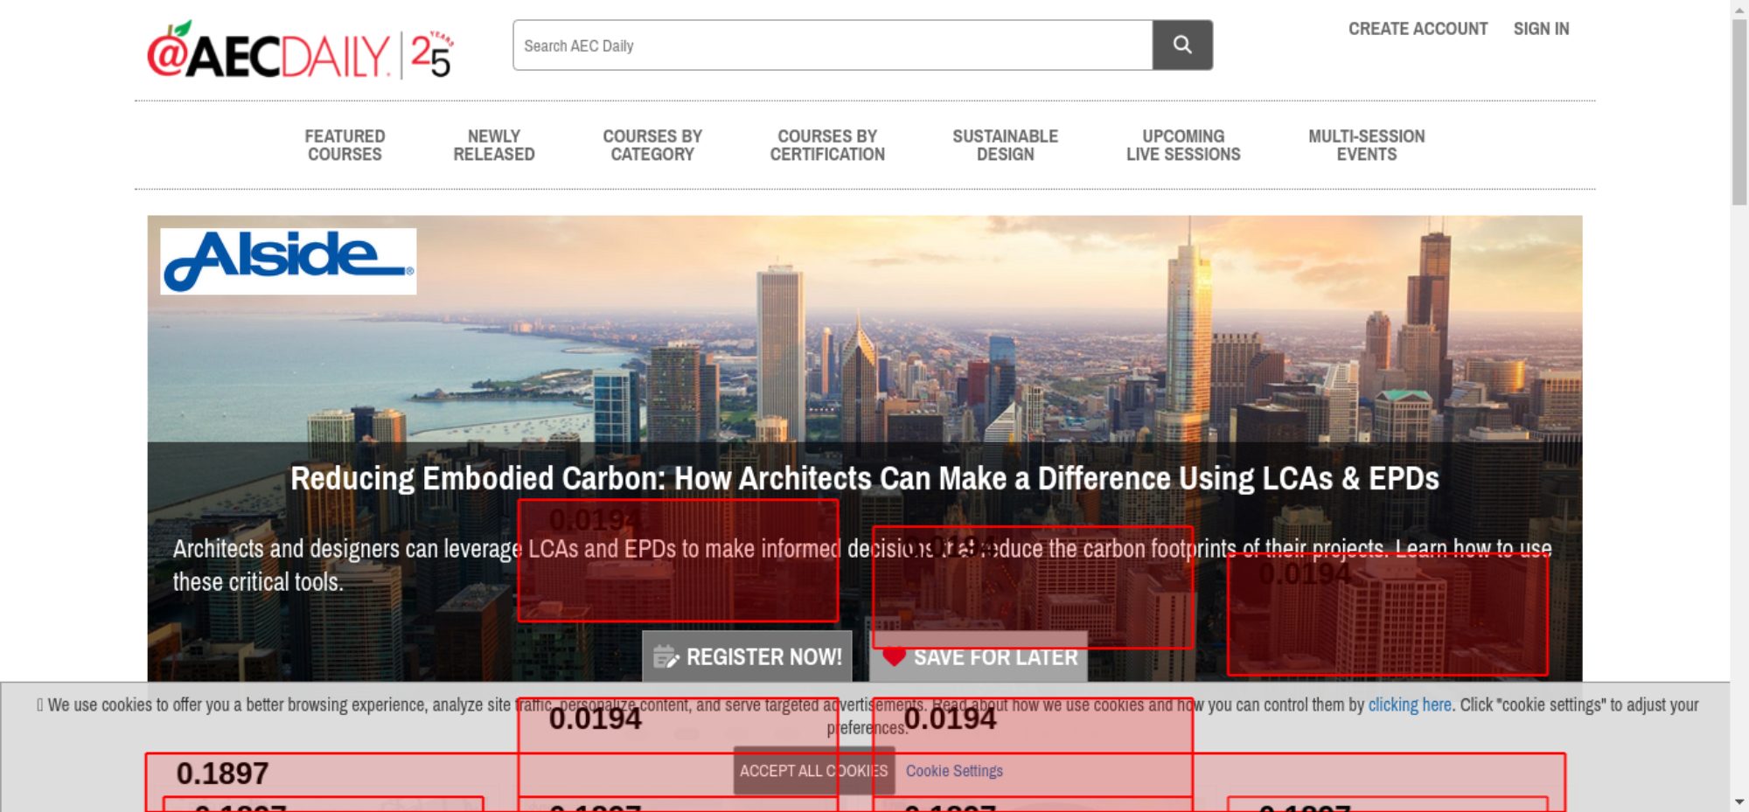The width and height of the screenshot is (1749, 812).
Task: Click the magnifying glass search icon
Action: click(1181, 45)
